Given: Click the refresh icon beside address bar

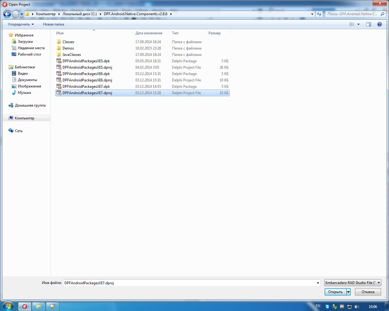Looking at the screenshot, I should pyautogui.click(x=319, y=14).
